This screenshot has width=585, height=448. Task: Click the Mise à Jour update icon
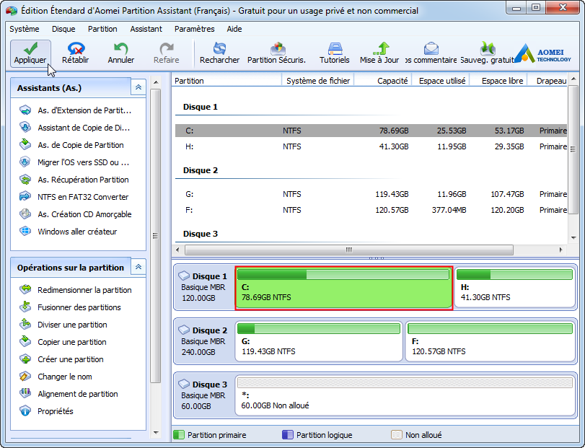379,53
